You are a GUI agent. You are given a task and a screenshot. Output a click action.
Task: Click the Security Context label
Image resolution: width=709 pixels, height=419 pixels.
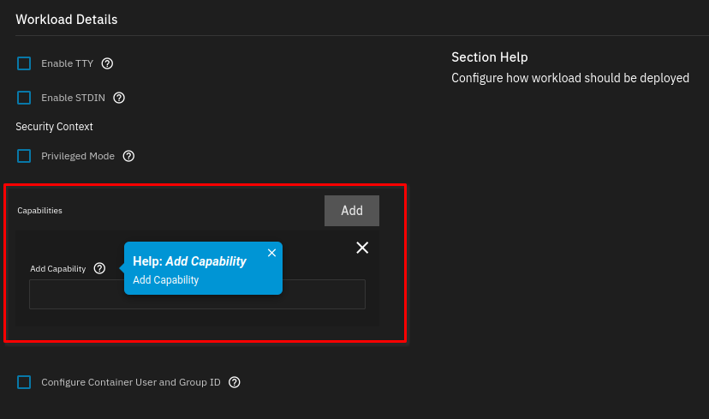pos(54,127)
